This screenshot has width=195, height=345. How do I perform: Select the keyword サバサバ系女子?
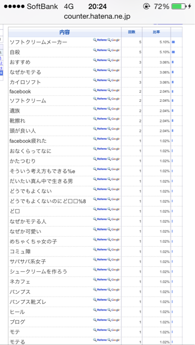(x=28, y=261)
